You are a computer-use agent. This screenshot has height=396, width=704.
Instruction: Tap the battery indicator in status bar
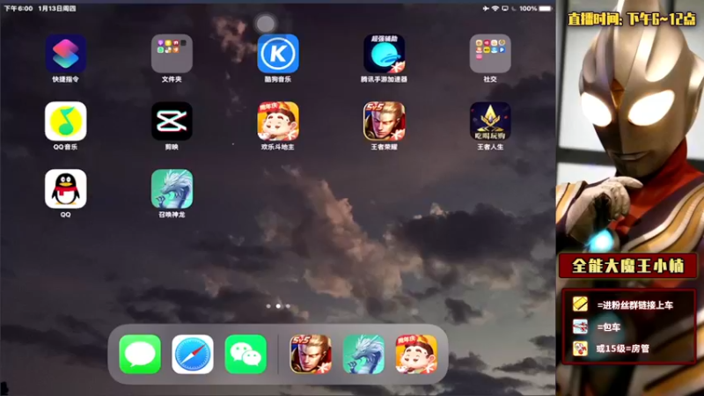(x=545, y=9)
